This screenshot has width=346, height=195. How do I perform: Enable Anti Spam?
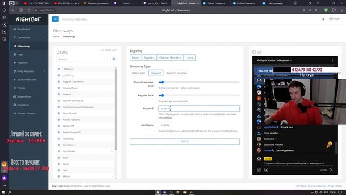tap(165, 125)
